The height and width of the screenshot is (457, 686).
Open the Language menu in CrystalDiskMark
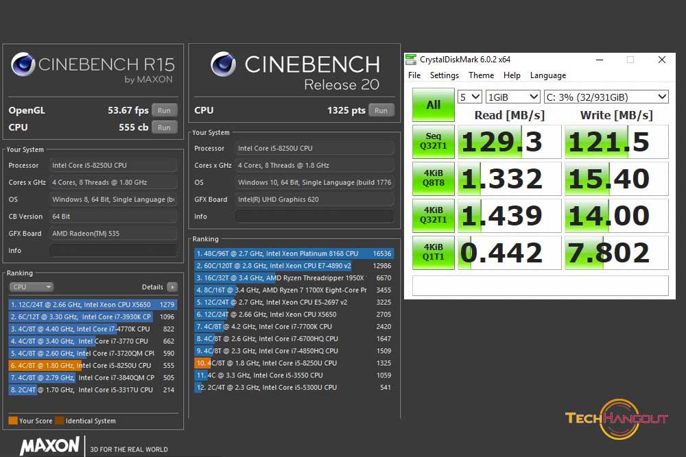(548, 75)
